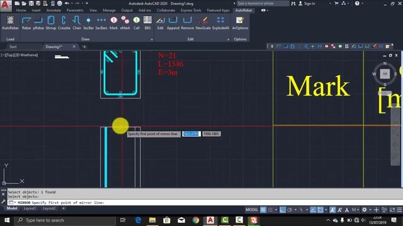This screenshot has height=226, width=403.
Task: Select the Crosstie tool
Action: (64, 23)
